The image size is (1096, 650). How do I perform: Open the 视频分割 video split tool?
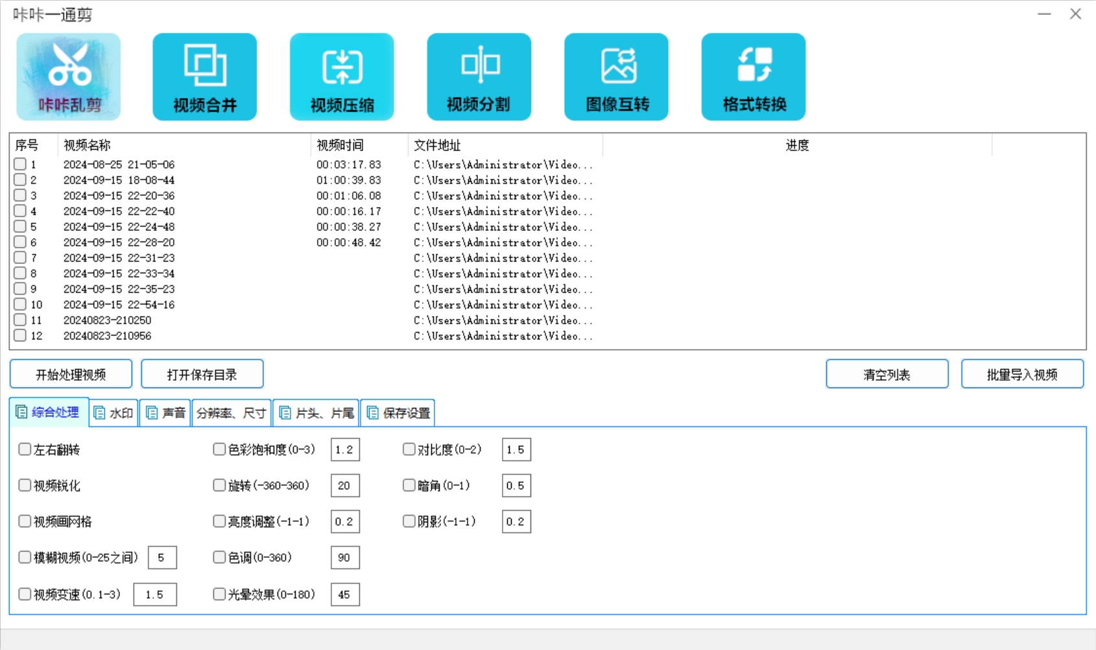(479, 77)
